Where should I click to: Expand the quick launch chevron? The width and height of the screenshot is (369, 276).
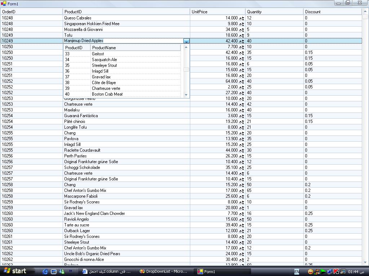[70, 271]
